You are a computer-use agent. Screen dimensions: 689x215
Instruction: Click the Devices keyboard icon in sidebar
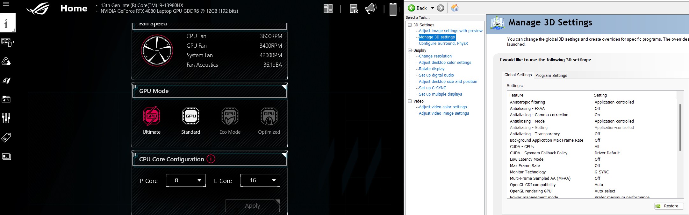(7, 42)
